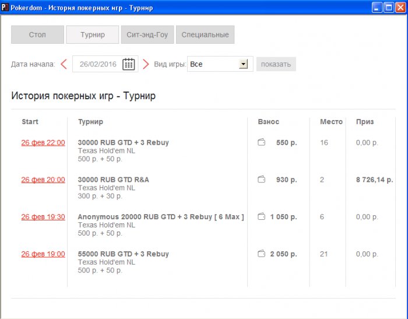The image size is (408, 319).
Task: Click the Взнос column header
Action: (x=269, y=122)
